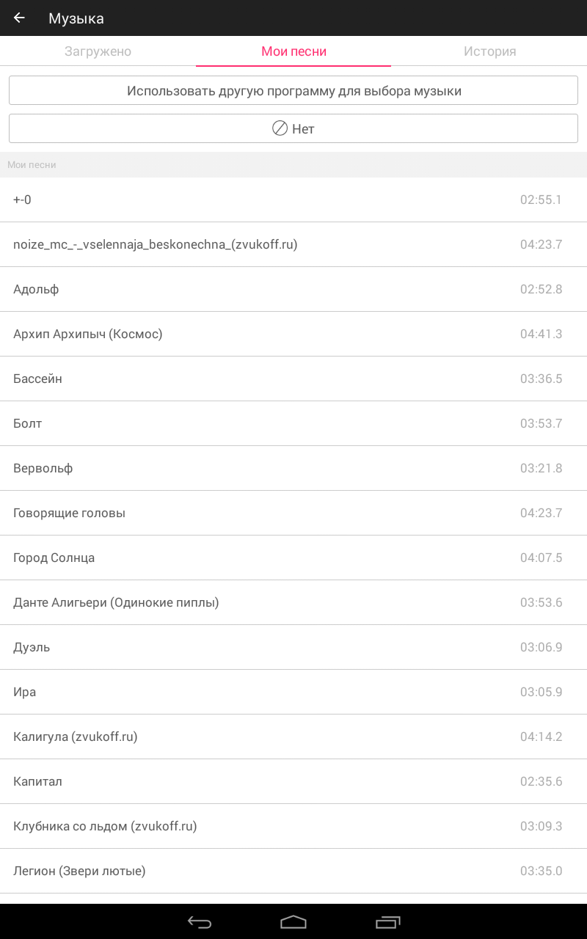The height and width of the screenshot is (939, 587).
Task: Tap the back arrow in header
Action: point(19,18)
